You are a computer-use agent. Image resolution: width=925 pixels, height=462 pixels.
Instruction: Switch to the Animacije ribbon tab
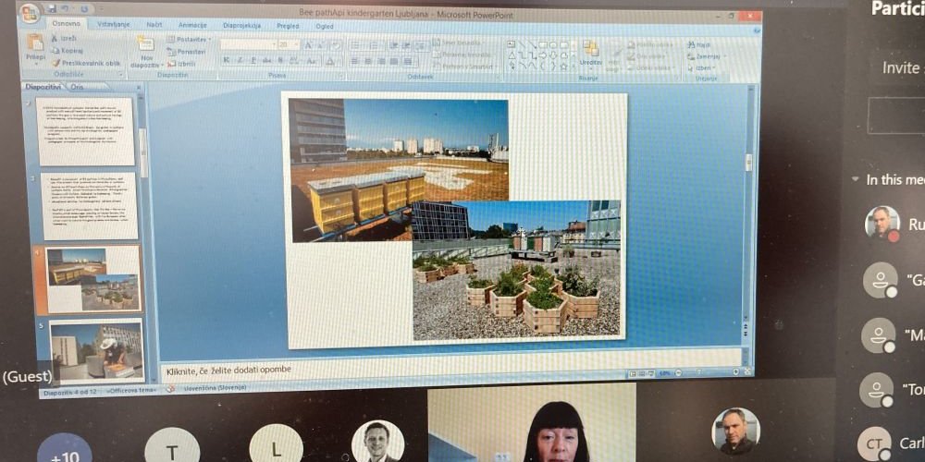point(192,25)
